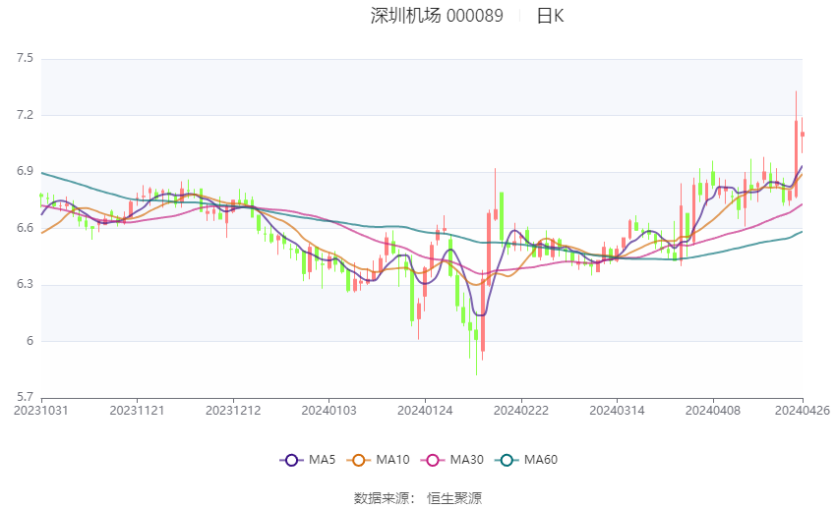This screenshot has height=508, width=836.
Task: Toggle the MA60 legend series
Action: 526,460
